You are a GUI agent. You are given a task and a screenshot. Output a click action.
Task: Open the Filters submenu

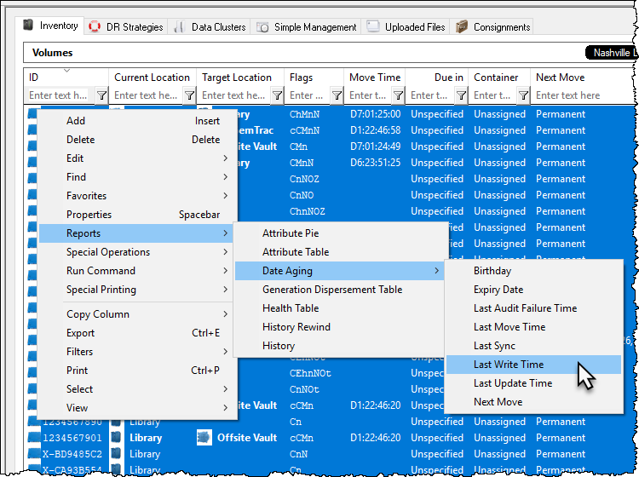click(137, 352)
